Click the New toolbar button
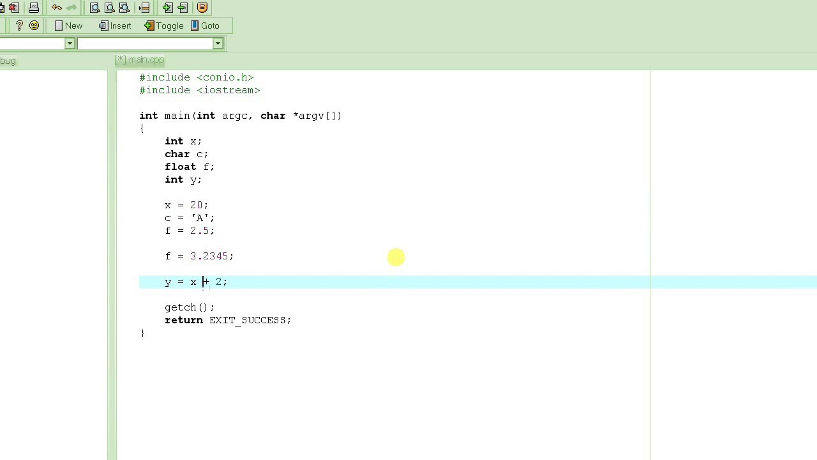817x460 pixels. (68, 26)
